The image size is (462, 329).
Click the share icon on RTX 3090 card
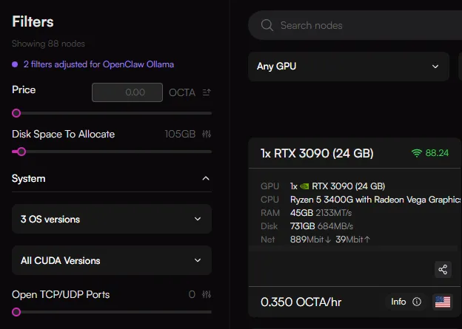click(x=443, y=269)
